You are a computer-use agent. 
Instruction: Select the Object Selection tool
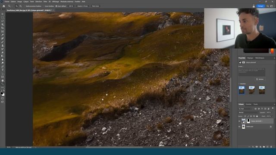[x=3, y=25]
